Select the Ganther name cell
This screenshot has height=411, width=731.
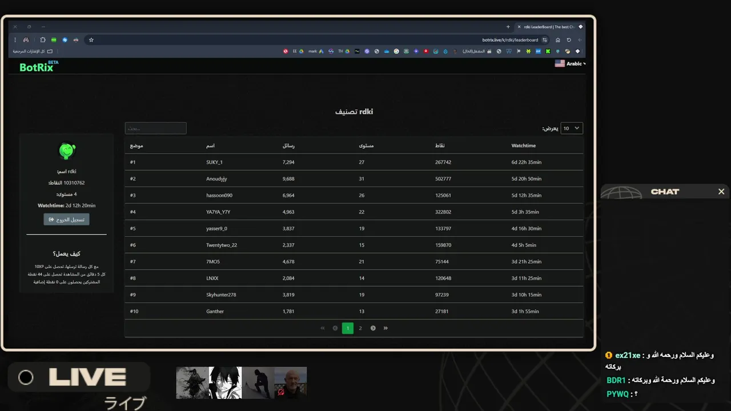point(215,311)
